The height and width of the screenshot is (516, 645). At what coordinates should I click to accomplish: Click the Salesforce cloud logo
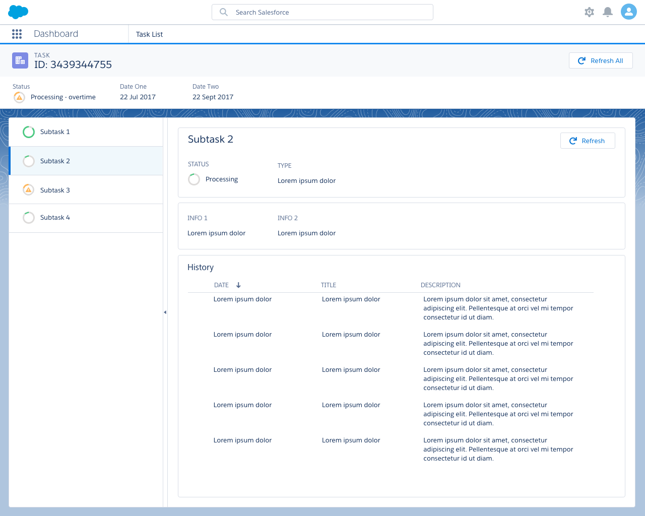click(x=18, y=12)
